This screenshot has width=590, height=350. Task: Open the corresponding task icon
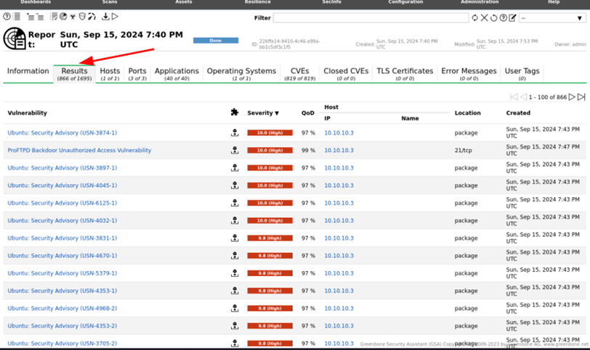click(x=54, y=17)
